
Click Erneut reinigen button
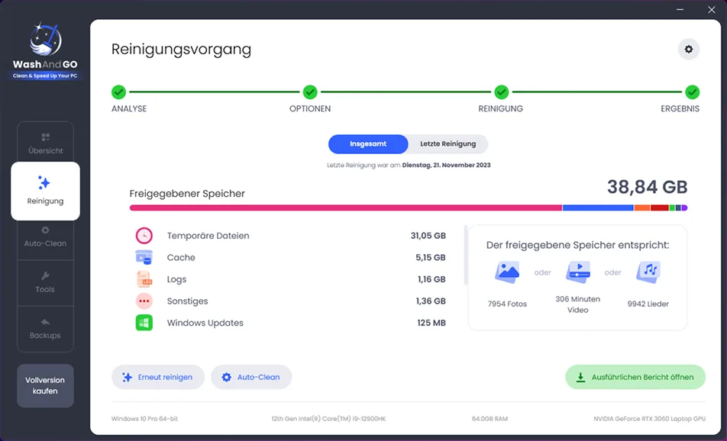[158, 377]
